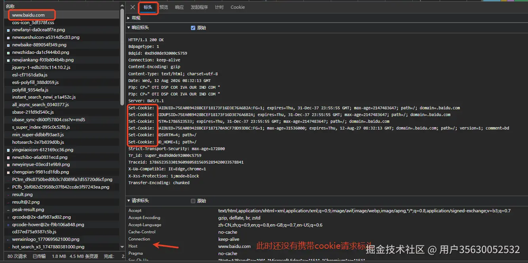Click the image icon beside yingxiaoicon-612169cc36.png
The width and height of the screenshot is (528, 263).
8,150
